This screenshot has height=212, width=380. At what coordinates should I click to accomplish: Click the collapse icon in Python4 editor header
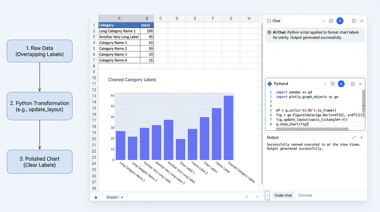coord(325,84)
